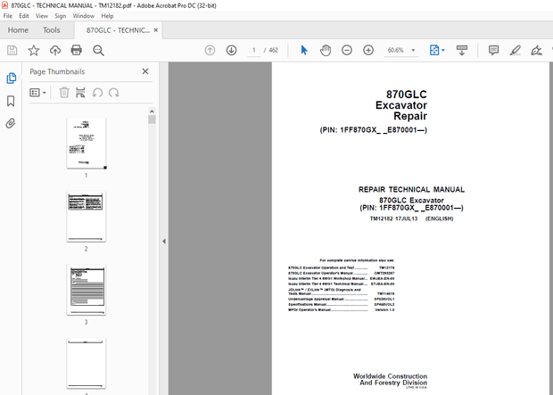Click the TM12182 17JUL13 text line
Screen dimensions: 553x395
[x=411, y=218]
